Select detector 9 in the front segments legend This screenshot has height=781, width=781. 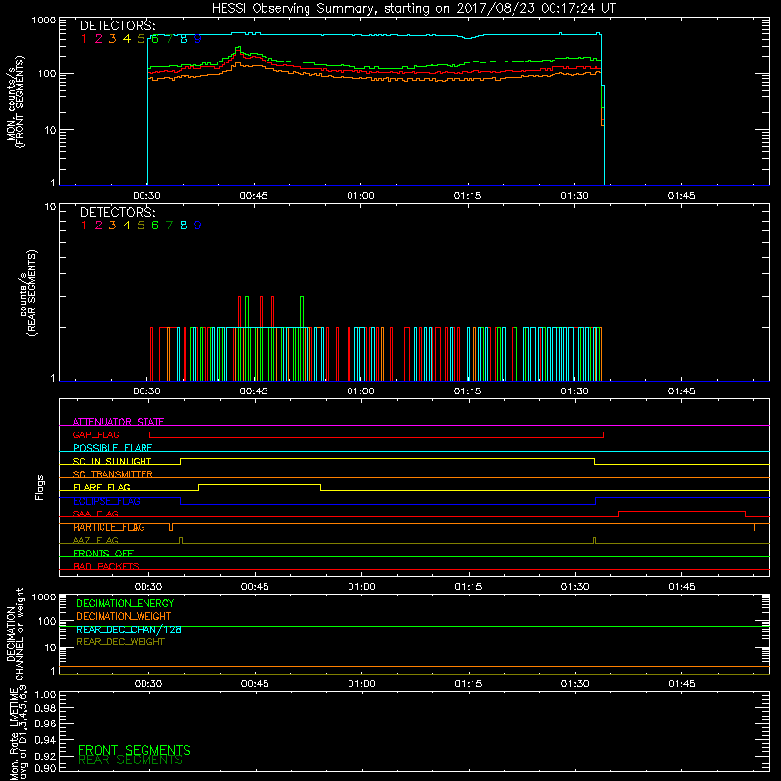197,39
